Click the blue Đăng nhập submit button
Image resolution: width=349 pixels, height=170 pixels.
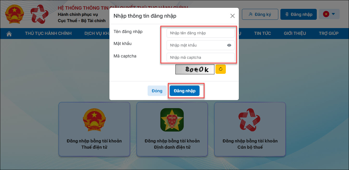pos(185,91)
